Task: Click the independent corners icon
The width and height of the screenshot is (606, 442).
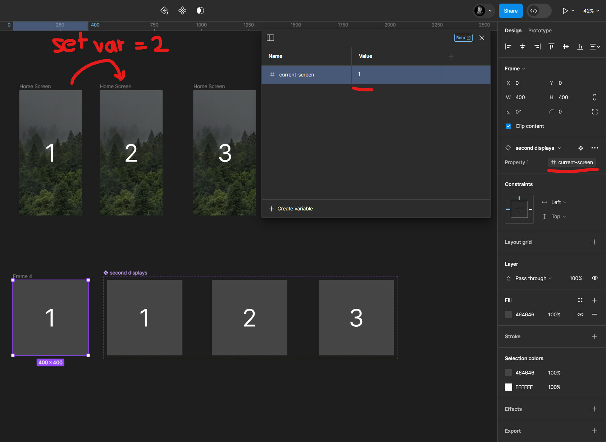Action: coord(594,112)
